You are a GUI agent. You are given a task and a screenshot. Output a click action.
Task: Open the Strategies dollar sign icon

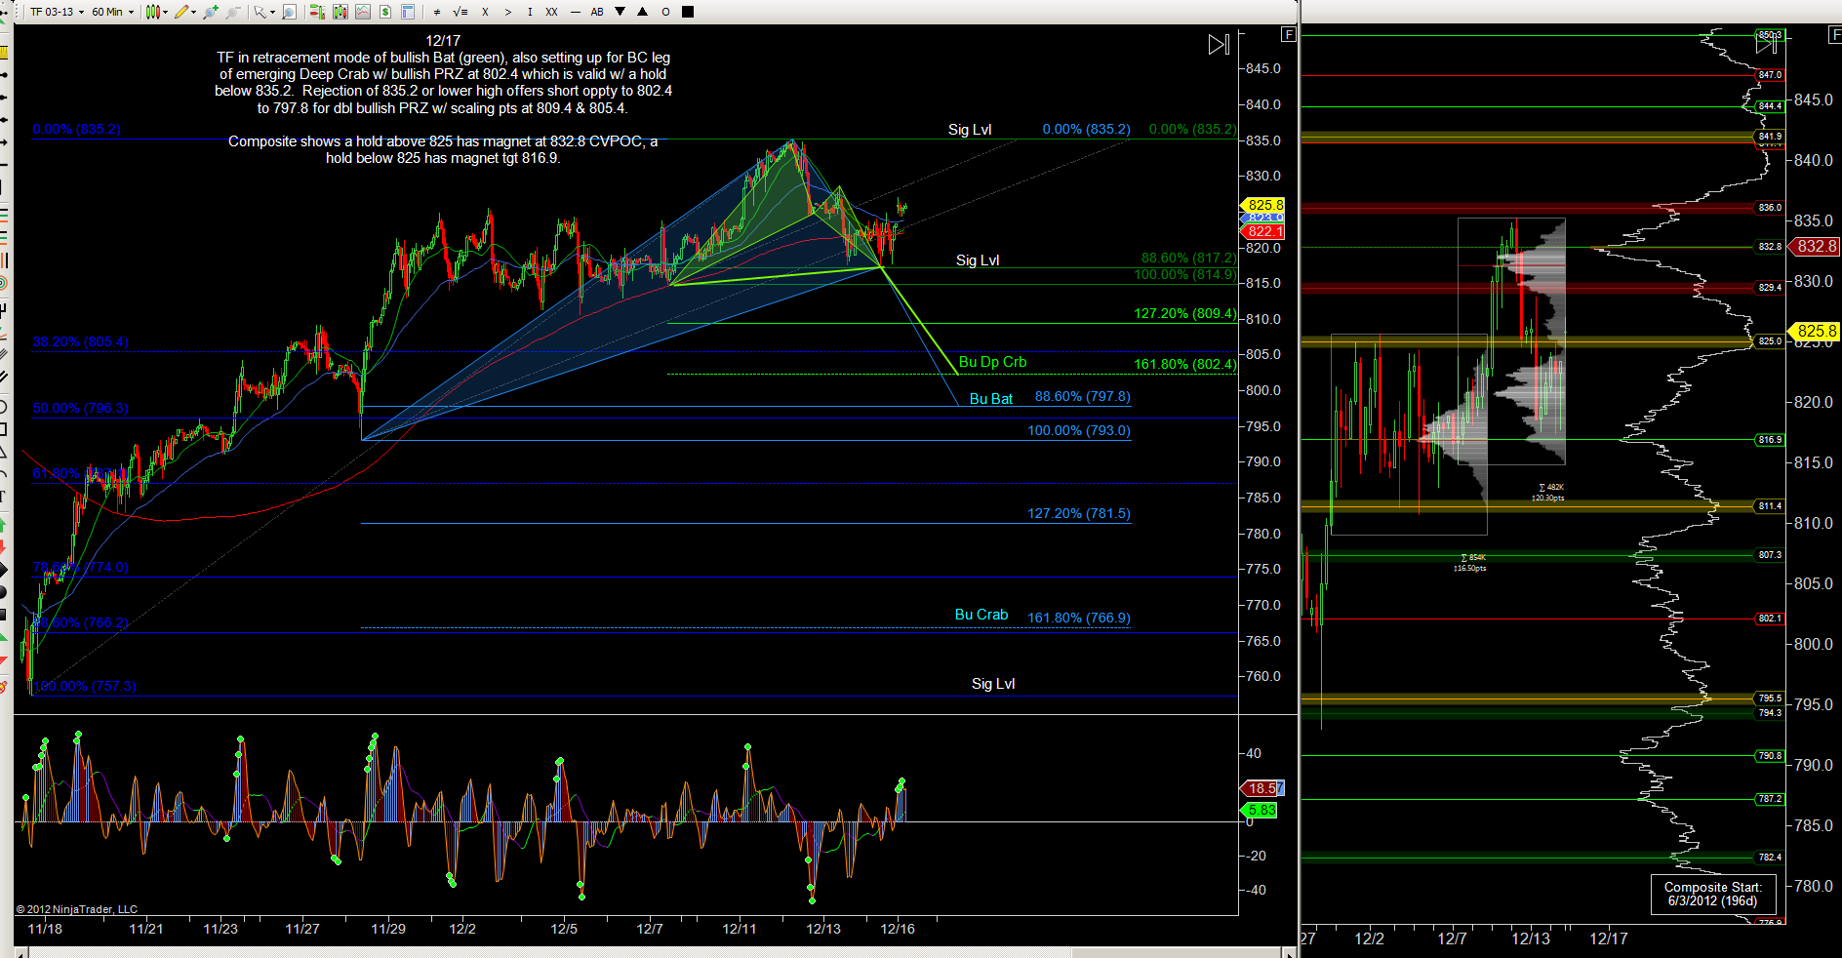point(385,12)
